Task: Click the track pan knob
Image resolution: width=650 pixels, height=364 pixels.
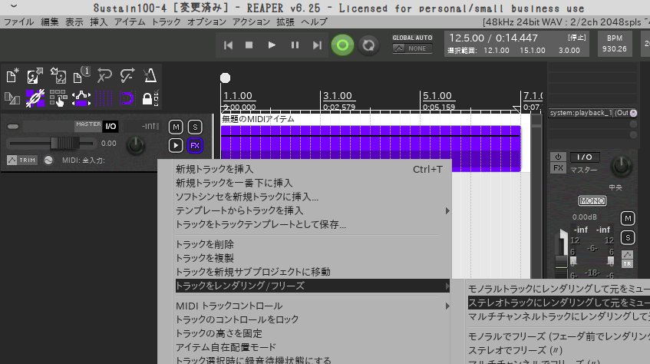Action: 136,145
